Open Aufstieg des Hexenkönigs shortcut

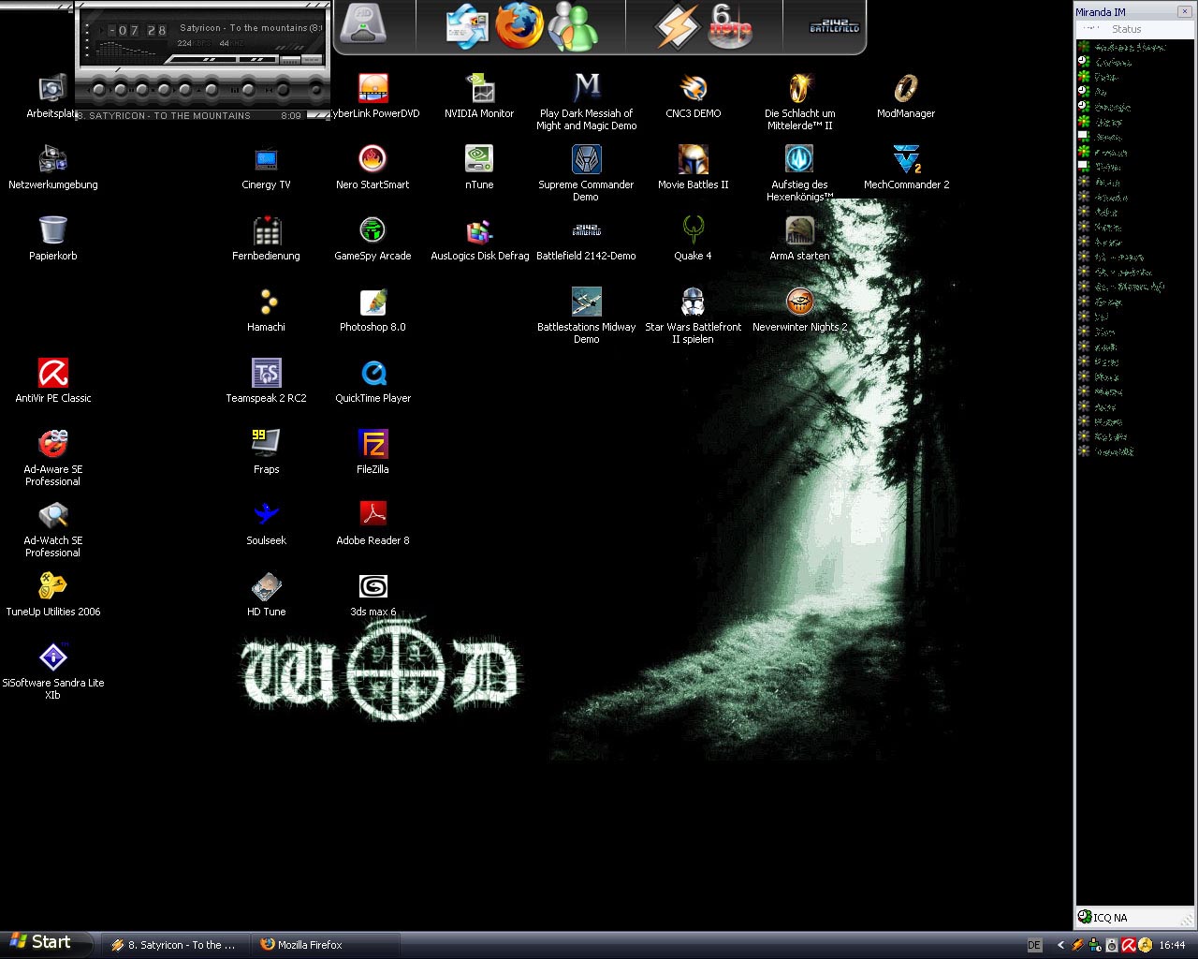(799, 172)
